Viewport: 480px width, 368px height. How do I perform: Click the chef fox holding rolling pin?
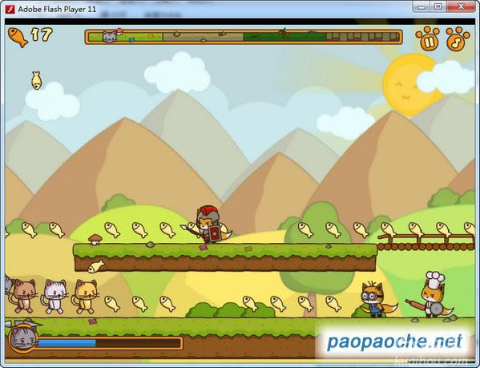click(430, 295)
